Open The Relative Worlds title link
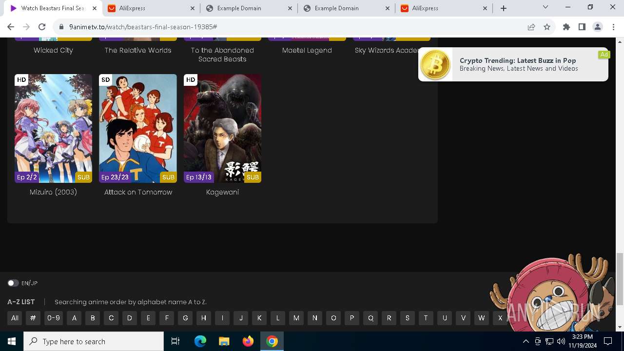The image size is (624, 351). pos(138,50)
